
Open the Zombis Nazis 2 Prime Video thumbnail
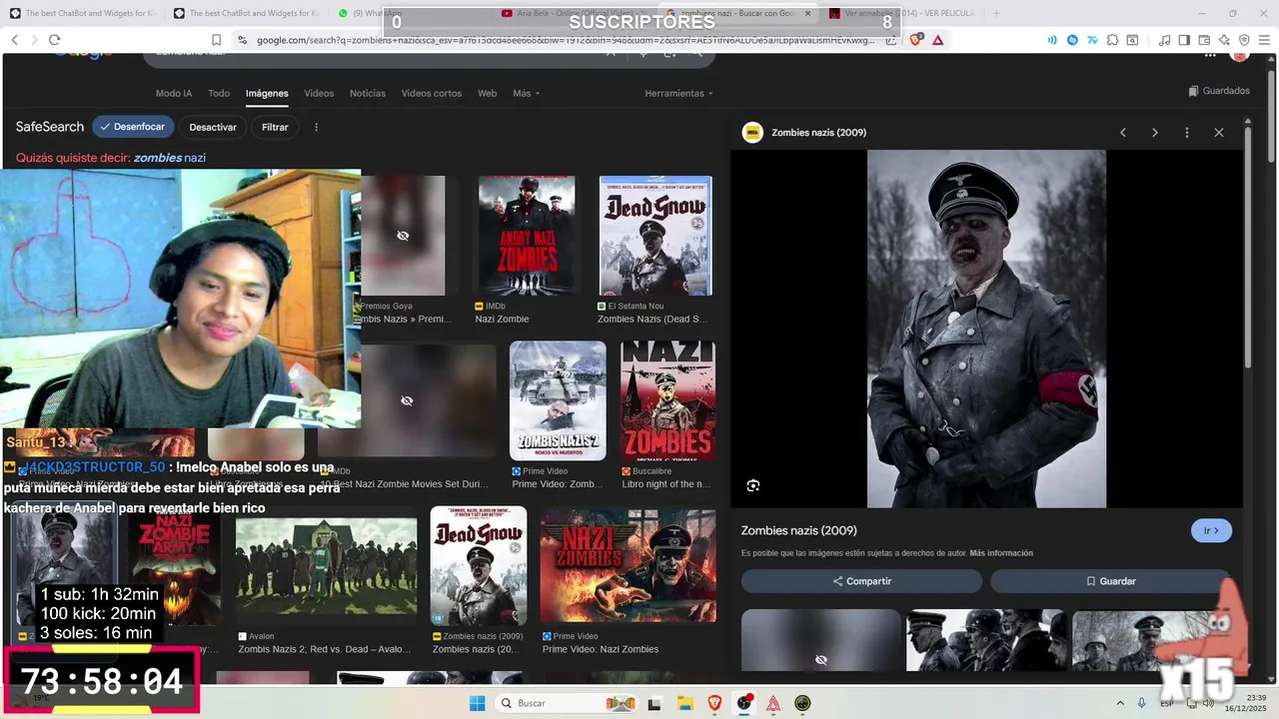558,400
